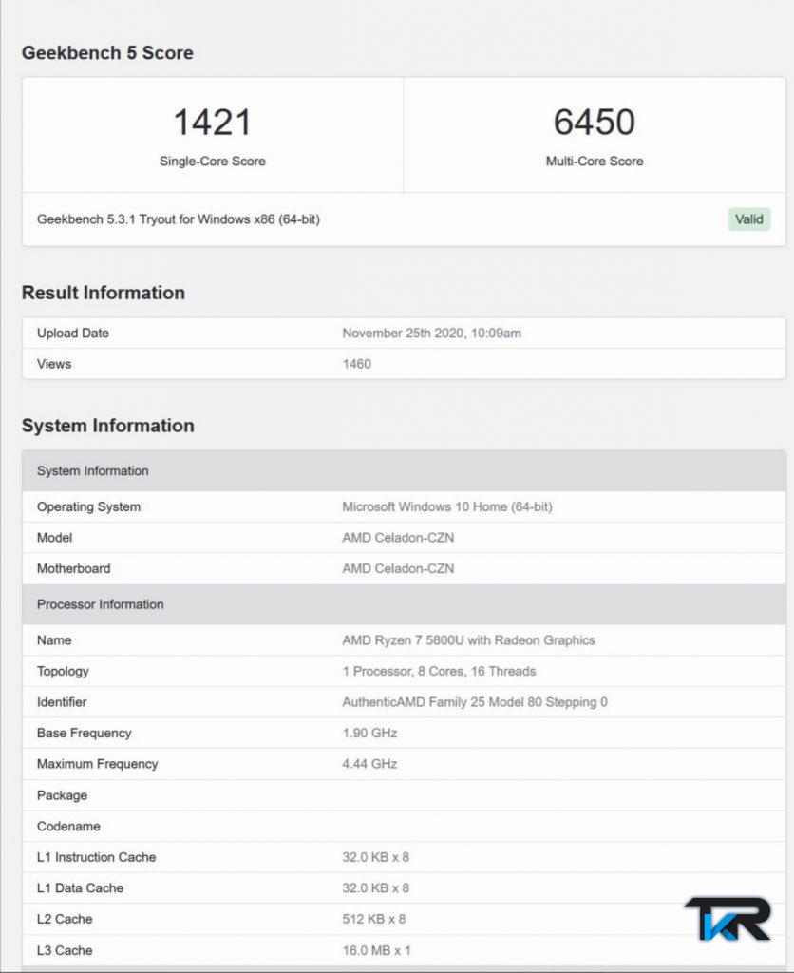Click the "Upload Date" row label
Screen dimensions: 794x973
[x=72, y=334]
